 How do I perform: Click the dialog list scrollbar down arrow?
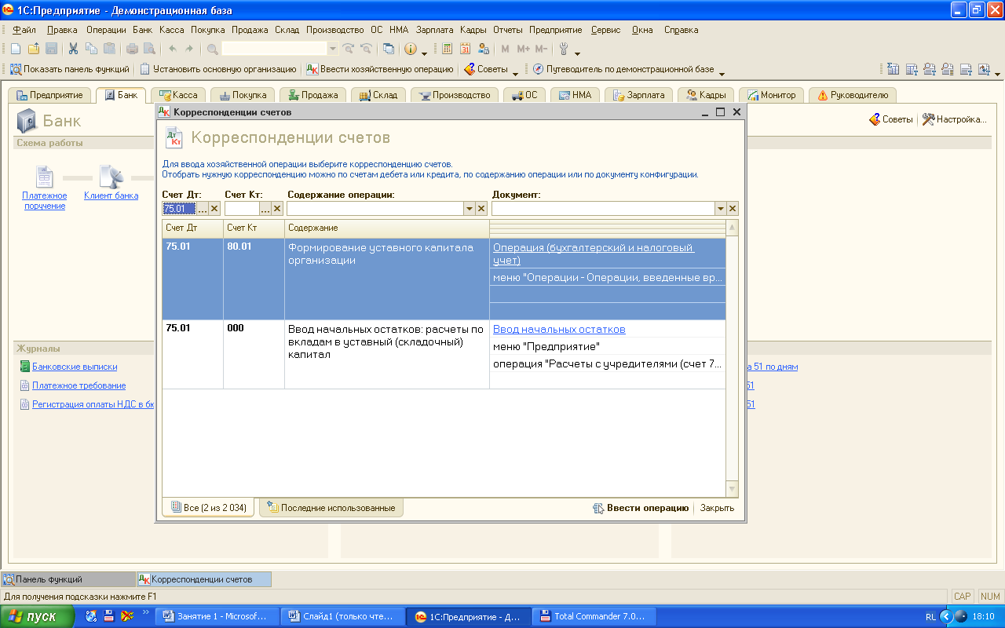click(x=733, y=489)
